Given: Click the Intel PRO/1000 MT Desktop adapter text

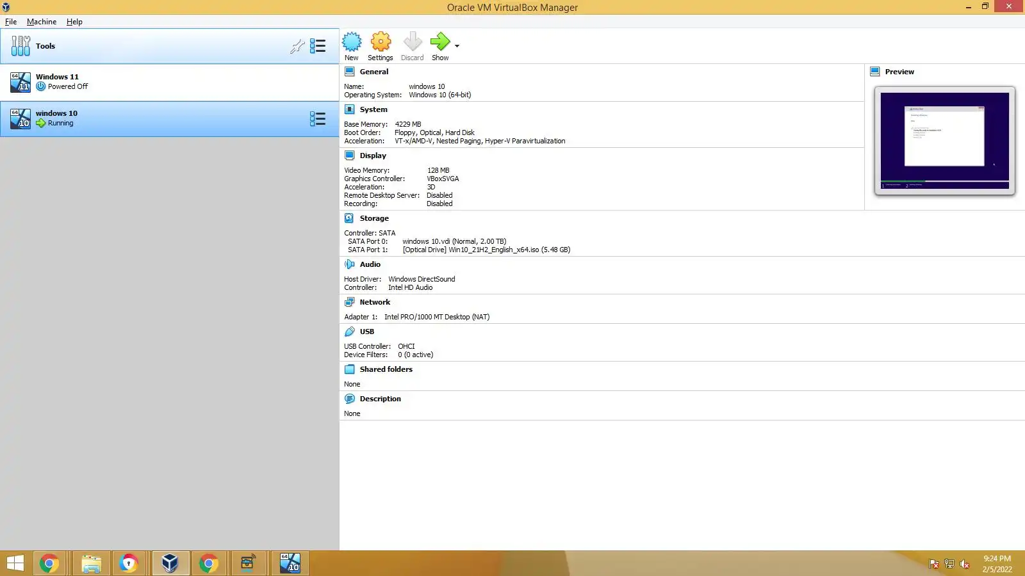Looking at the screenshot, I should (x=437, y=317).
